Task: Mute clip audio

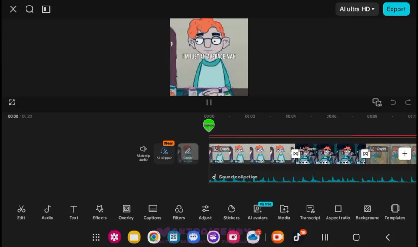Action: (144, 153)
